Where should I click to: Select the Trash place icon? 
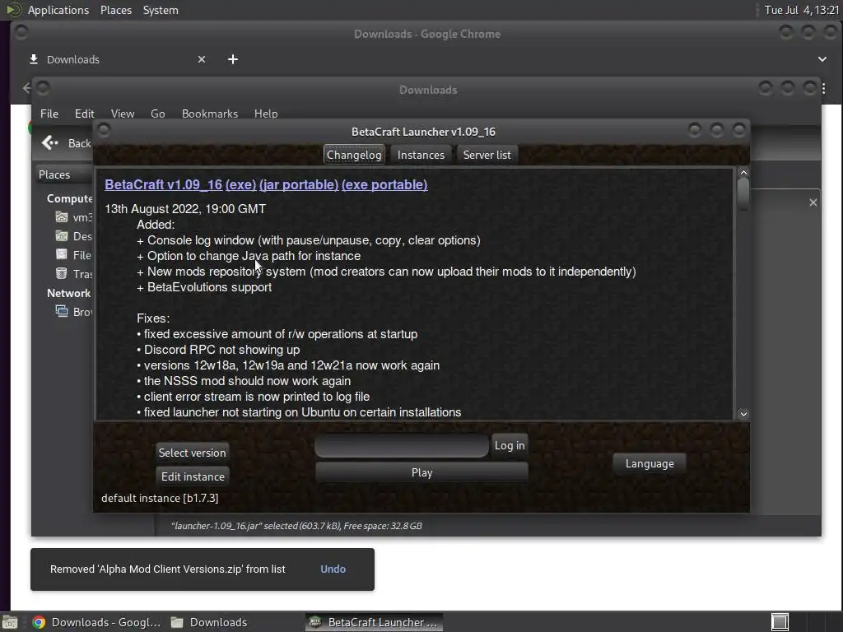62,273
